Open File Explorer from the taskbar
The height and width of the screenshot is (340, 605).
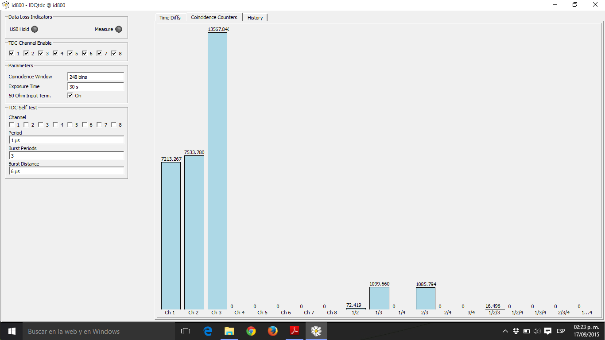coord(229,331)
